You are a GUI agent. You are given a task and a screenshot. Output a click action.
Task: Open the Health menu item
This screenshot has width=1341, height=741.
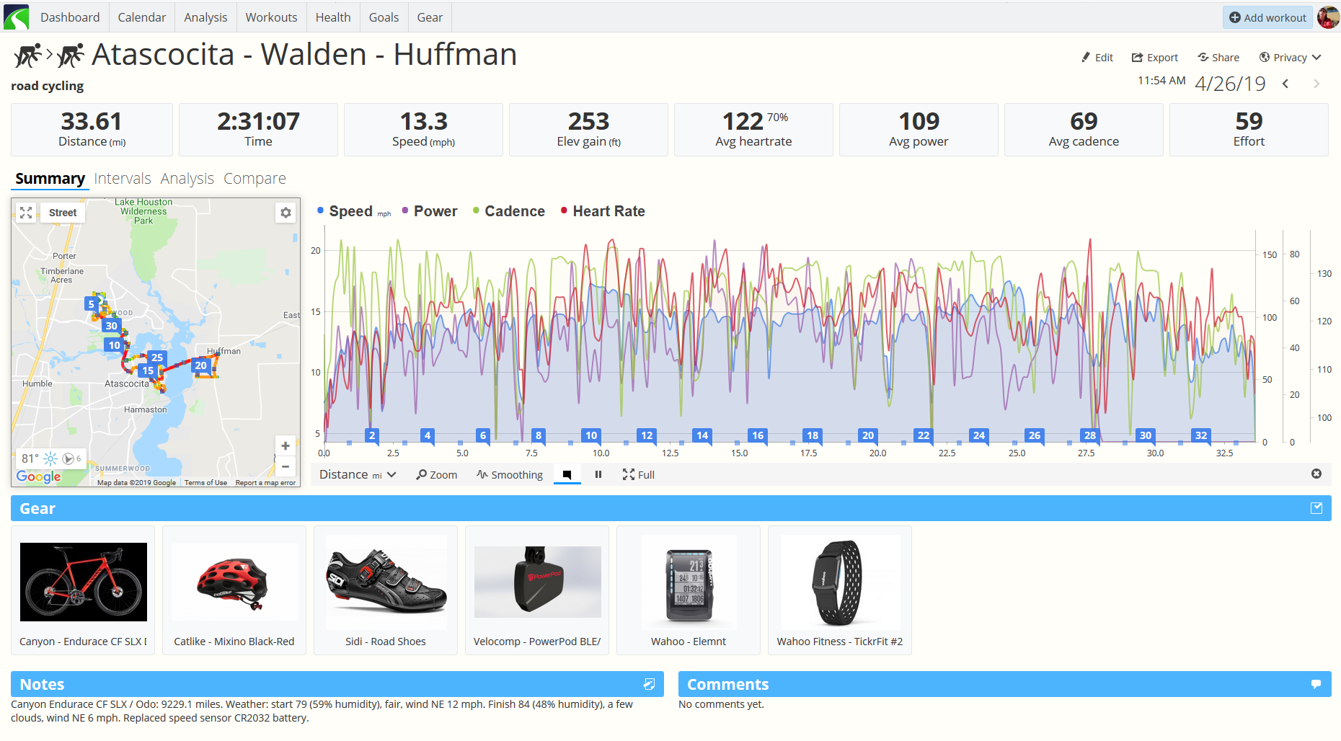(x=333, y=17)
